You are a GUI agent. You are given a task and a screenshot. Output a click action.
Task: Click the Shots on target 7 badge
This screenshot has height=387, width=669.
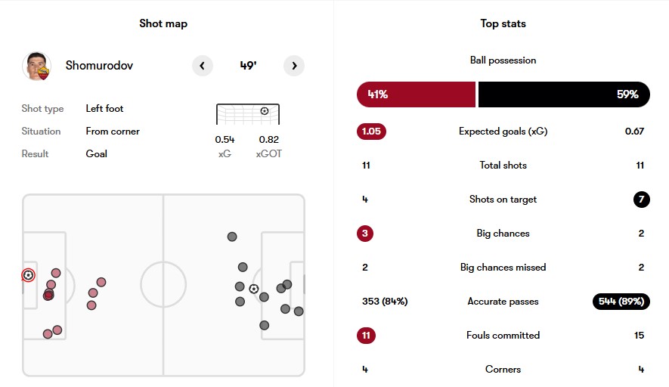[x=641, y=200]
